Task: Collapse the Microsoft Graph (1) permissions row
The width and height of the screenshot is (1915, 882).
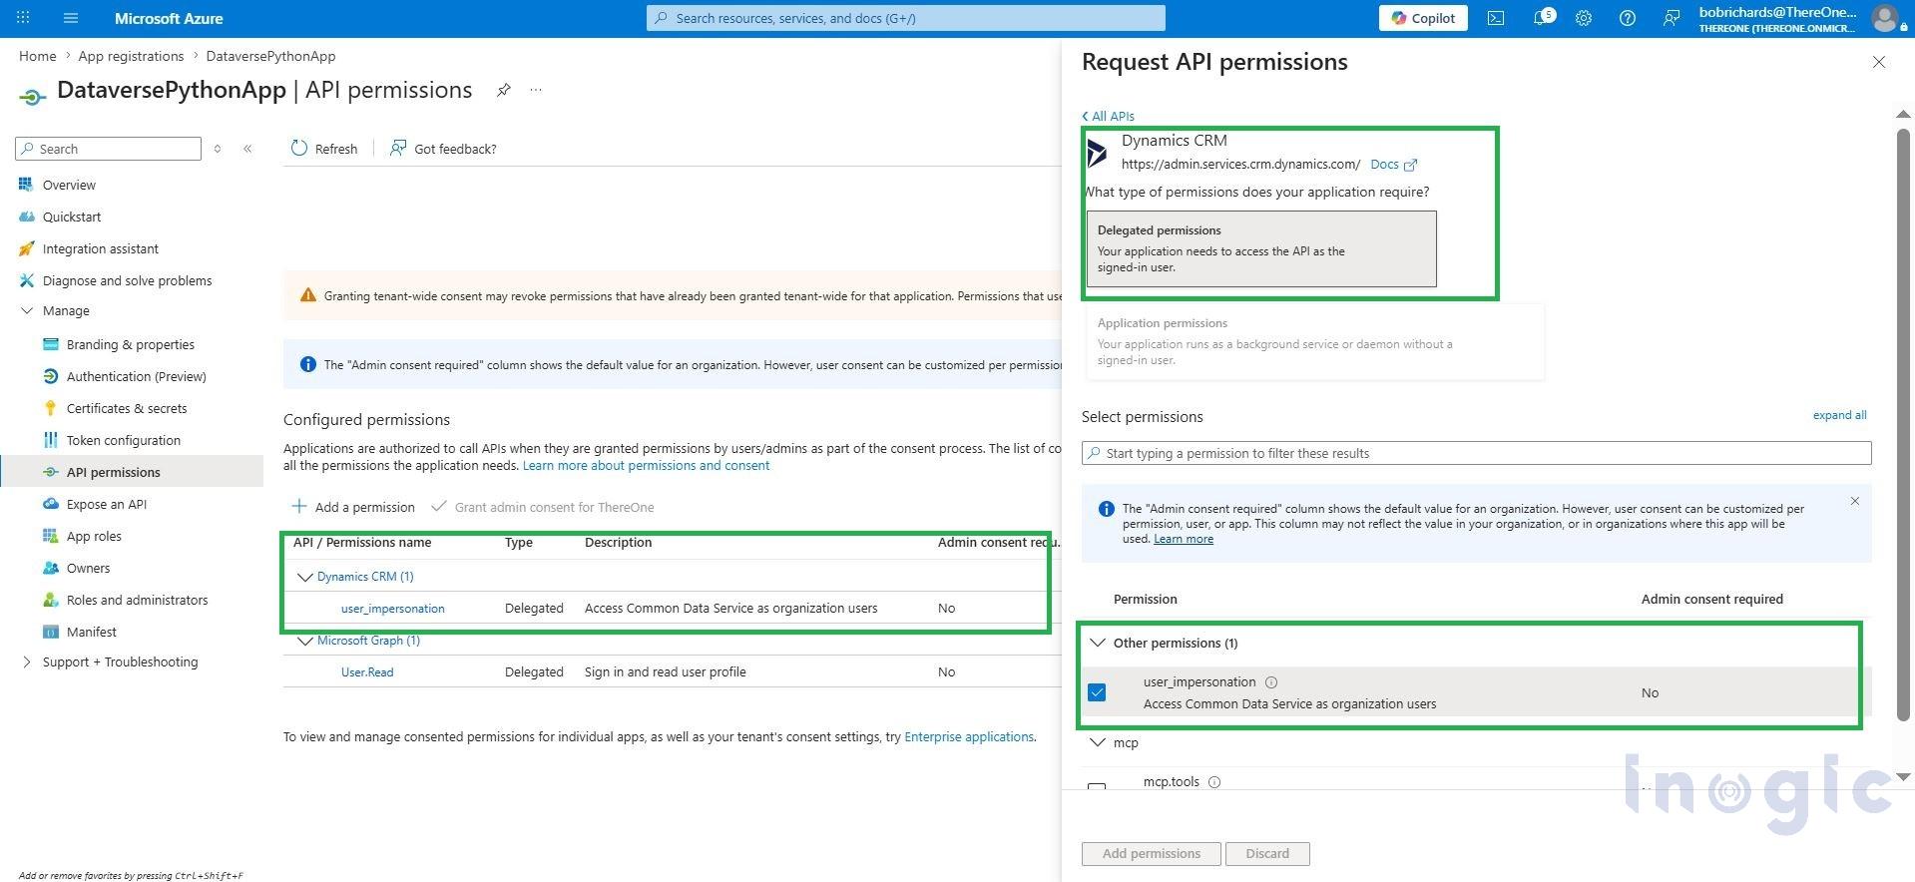Action: [305, 641]
